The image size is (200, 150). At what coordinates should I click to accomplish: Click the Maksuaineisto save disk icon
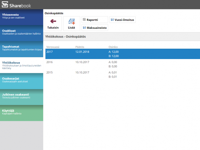pos(84,27)
